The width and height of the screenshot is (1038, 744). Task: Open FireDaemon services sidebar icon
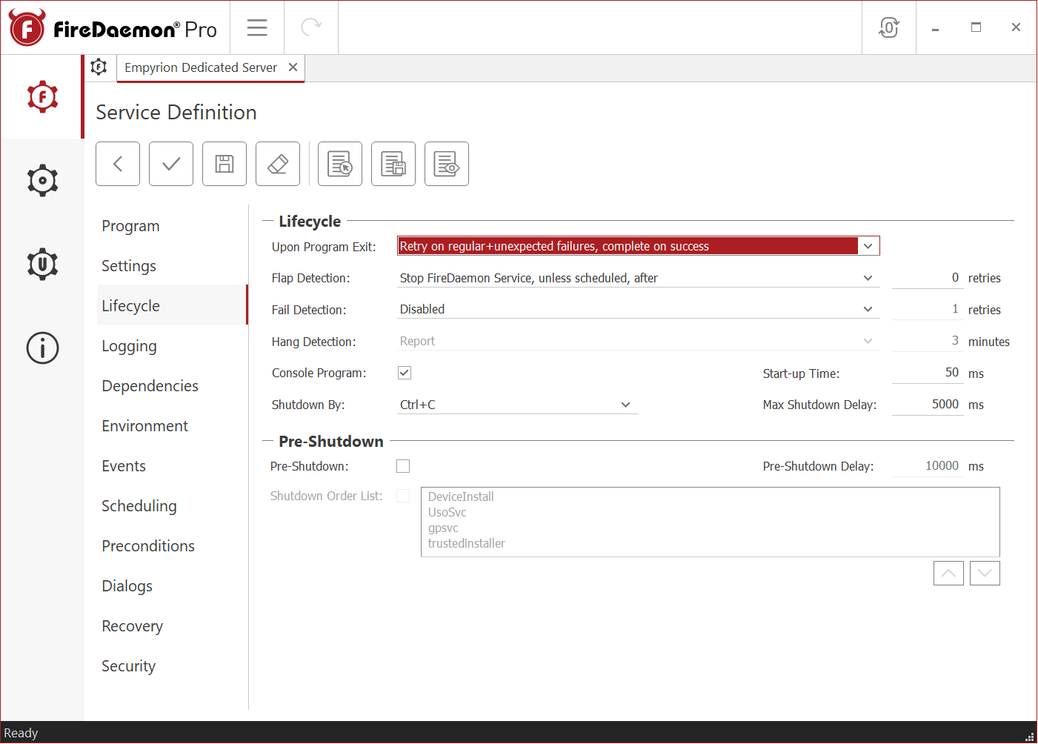pyautogui.click(x=42, y=97)
